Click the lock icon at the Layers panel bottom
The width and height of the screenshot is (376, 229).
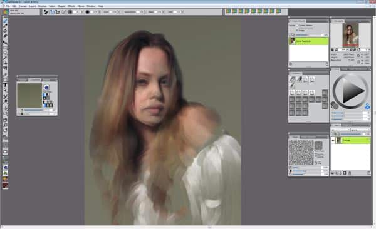pyautogui.click(x=350, y=173)
